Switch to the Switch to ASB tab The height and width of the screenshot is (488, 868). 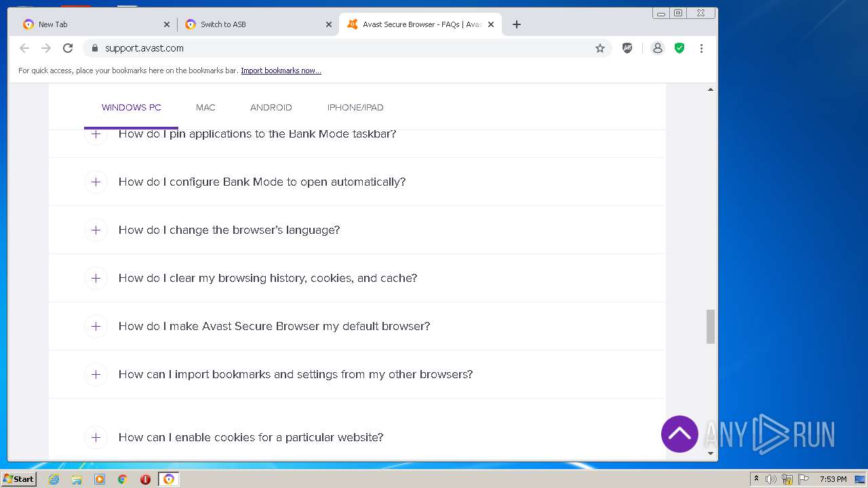point(258,24)
